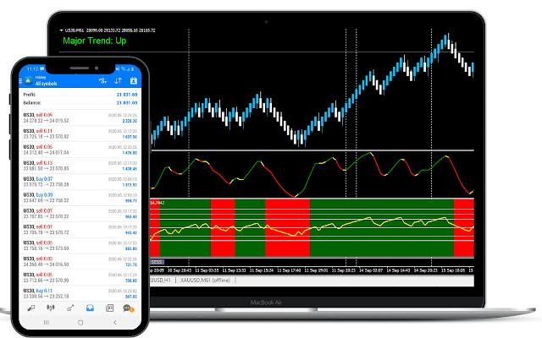542x338 pixels.
Task: Tap the MetaTrader account logo icon
Action: 29,81
